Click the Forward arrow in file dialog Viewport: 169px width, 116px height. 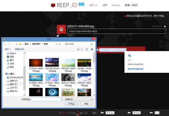[10, 44]
